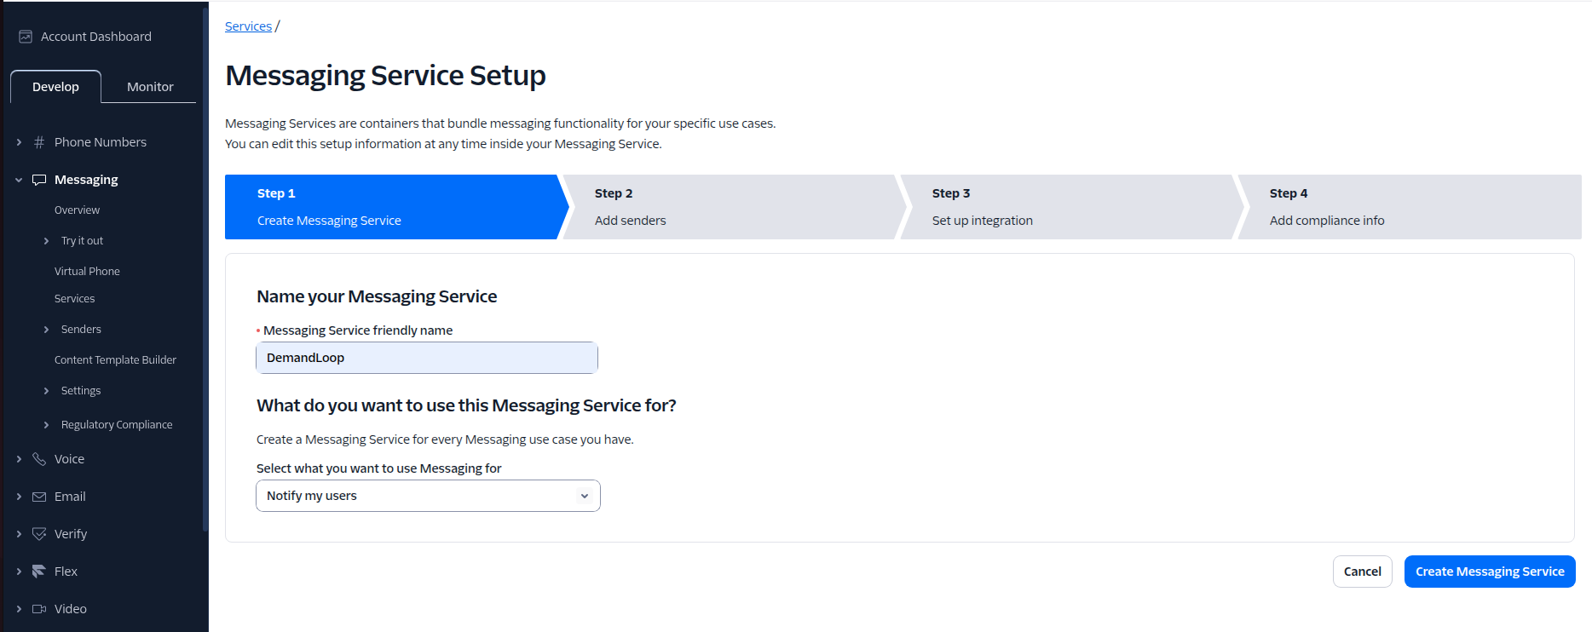Click the Create Messaging Service button
Image resolution: width=1592 pixels, height=632 pixels.
pos(1489,571)
